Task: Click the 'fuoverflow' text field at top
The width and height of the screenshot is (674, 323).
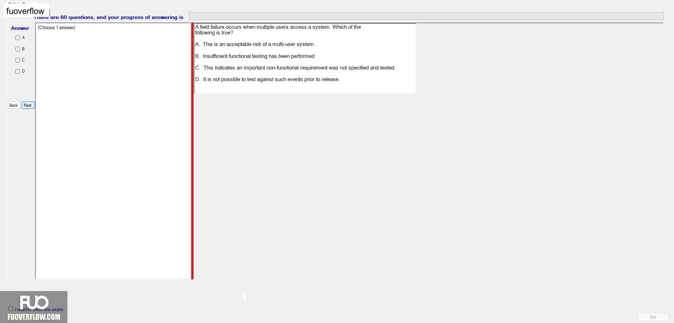Action: [x=27, y=11]
